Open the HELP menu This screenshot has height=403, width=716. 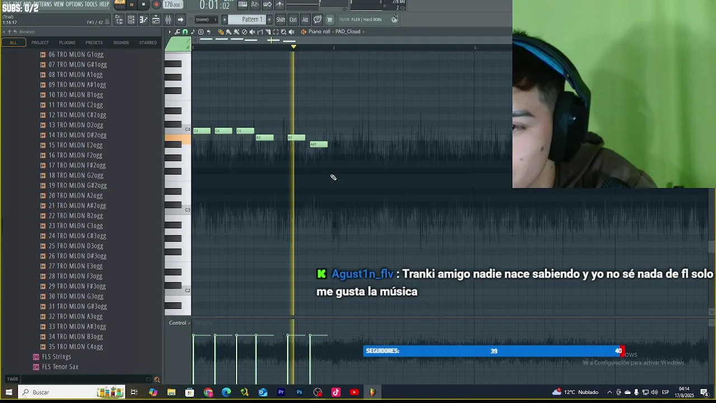click(104, 4)
